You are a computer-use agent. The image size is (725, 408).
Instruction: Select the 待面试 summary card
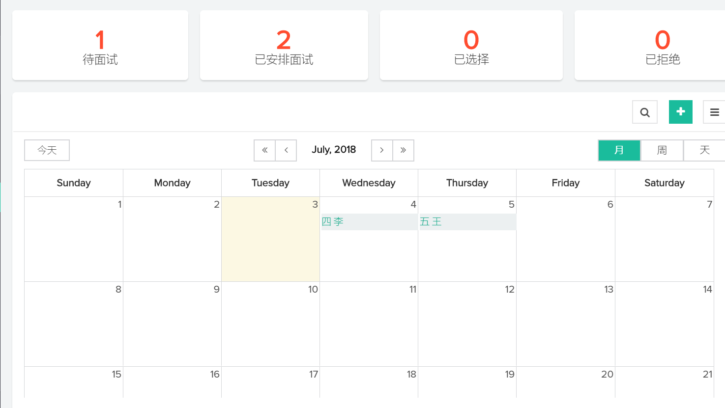pos(100,46)
